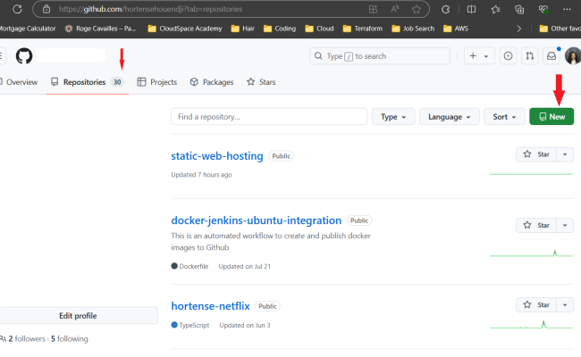Open the GitHub hamburger navigation menu
Viewport: 581px width, 357px height.
click(x=2, y=56)
